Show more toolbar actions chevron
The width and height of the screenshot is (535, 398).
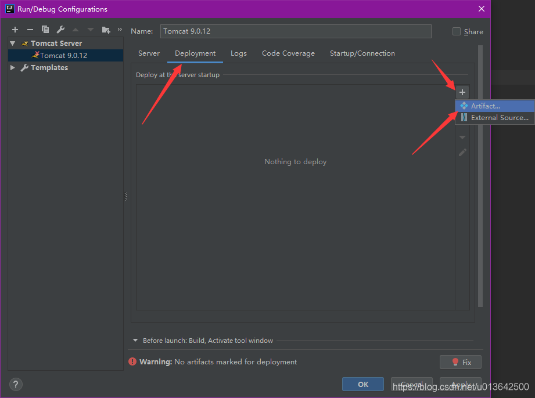pos(120,30)
